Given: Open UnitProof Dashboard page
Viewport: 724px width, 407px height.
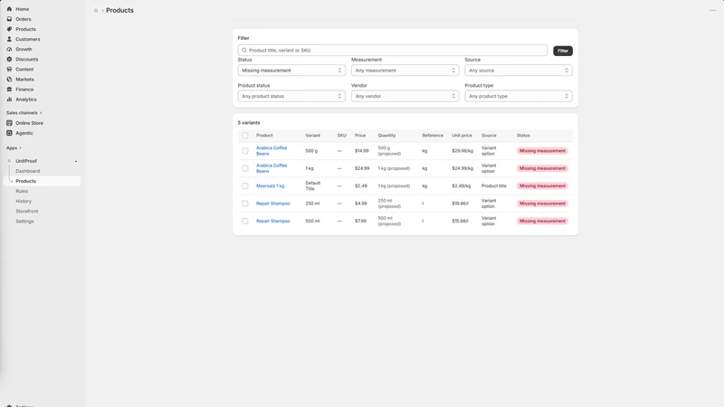Looking at the screenshot, I should point(28,171).
